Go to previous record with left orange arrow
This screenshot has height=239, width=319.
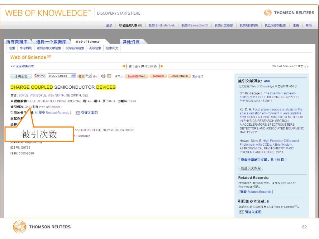click(x=124, y=66)
